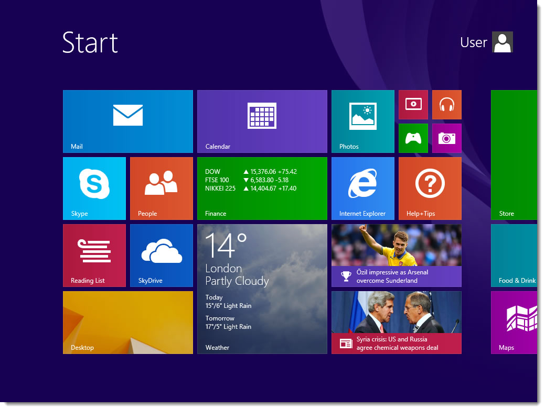Open the Reading List tile
Screen dimensions: 545x410
click(x=94, y=256)
